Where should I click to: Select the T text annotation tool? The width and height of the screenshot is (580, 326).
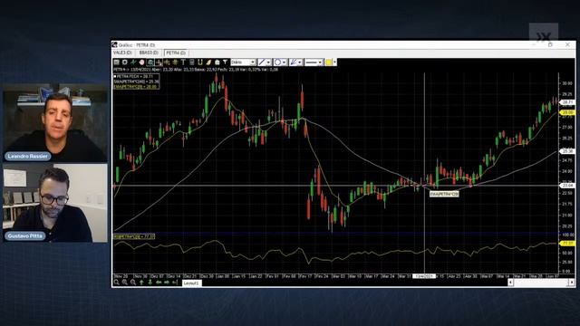pyautogui.click(x=183, y=62)
